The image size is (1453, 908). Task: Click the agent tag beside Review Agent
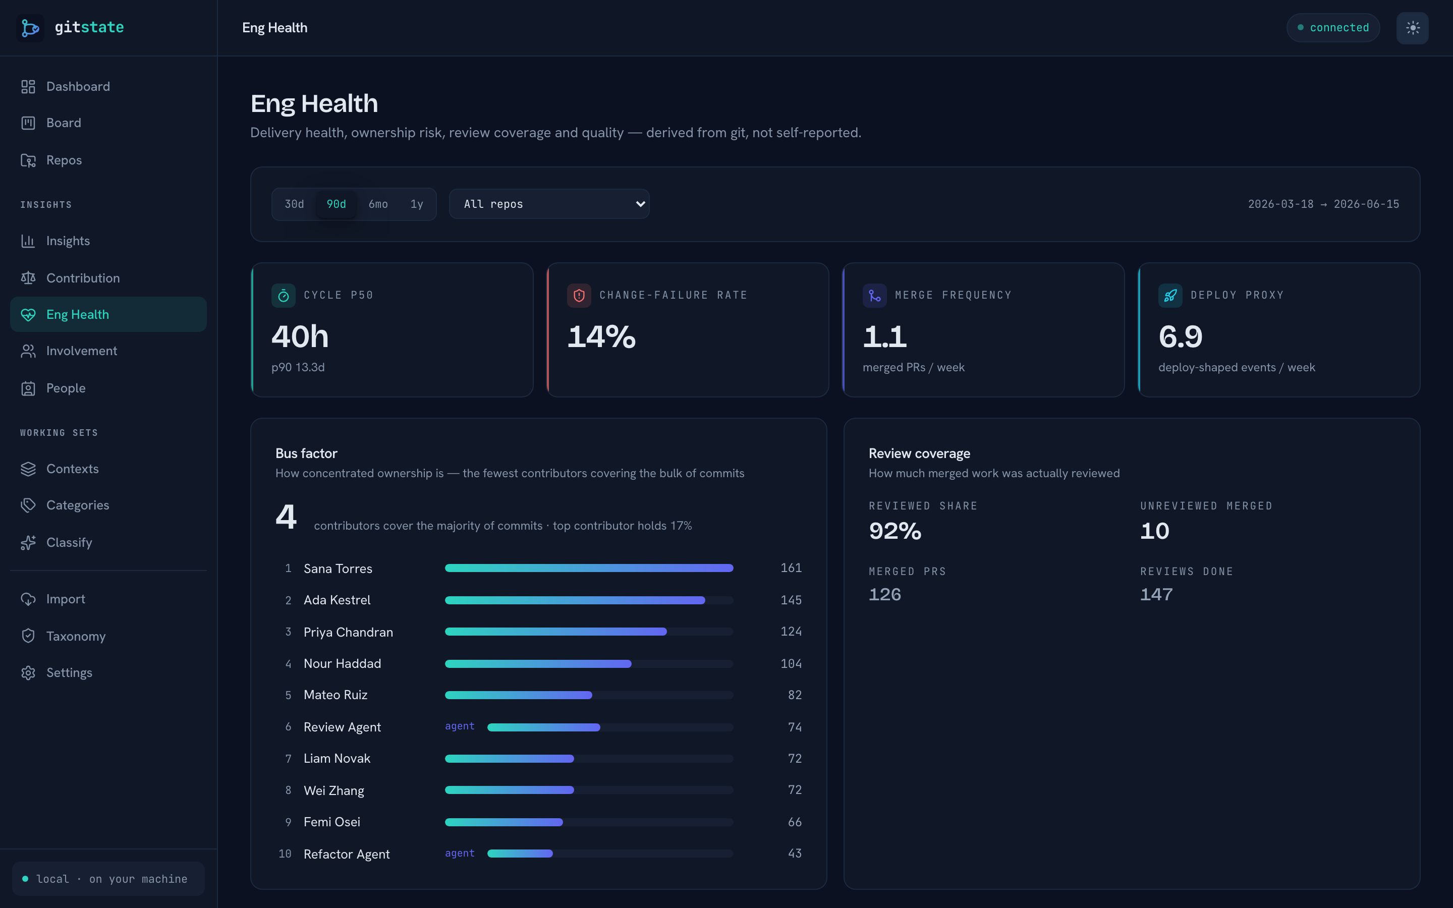pos(459,726)
